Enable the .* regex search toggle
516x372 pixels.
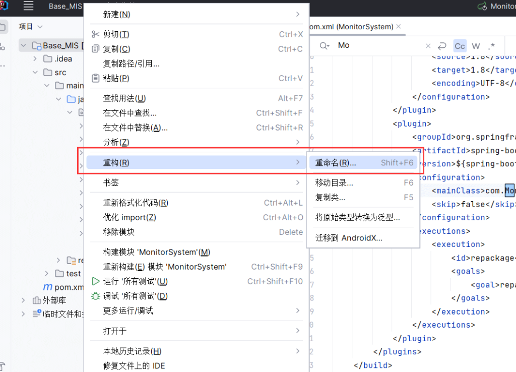coord(491,45)
